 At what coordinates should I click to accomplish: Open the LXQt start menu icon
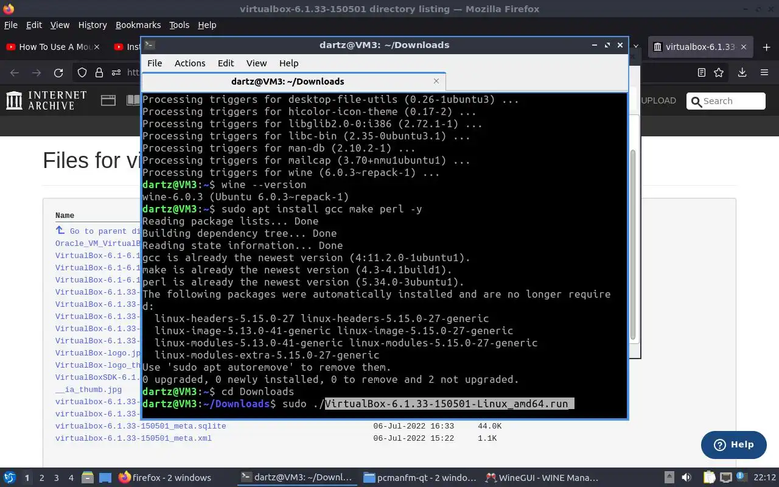(9, 478)
